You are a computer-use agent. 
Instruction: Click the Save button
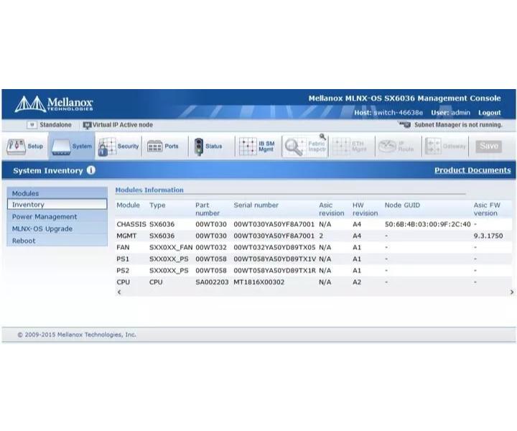tap(489, 146)
